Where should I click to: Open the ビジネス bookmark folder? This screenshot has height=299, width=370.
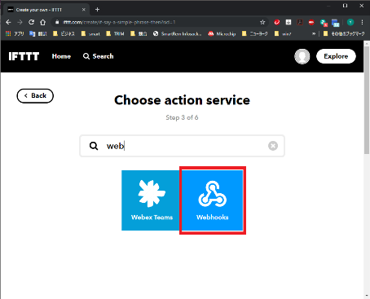(x=64, y=33)
